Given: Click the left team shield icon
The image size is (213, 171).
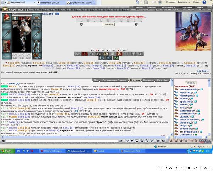Looking at the screenshot, I should tap(81, 25).
